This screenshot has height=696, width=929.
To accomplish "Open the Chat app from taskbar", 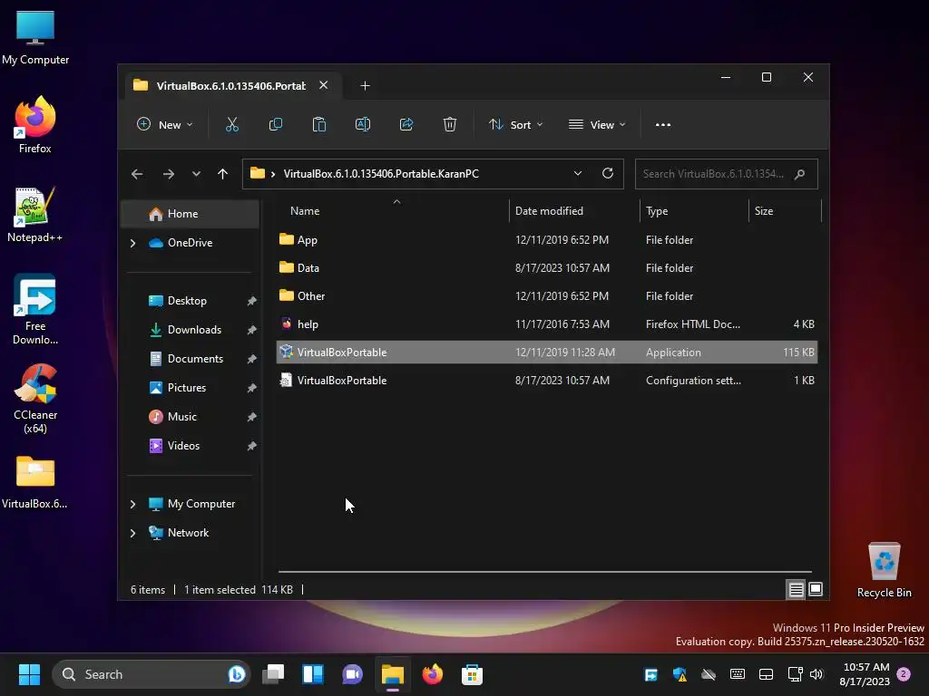I will (x=353, y=674).
